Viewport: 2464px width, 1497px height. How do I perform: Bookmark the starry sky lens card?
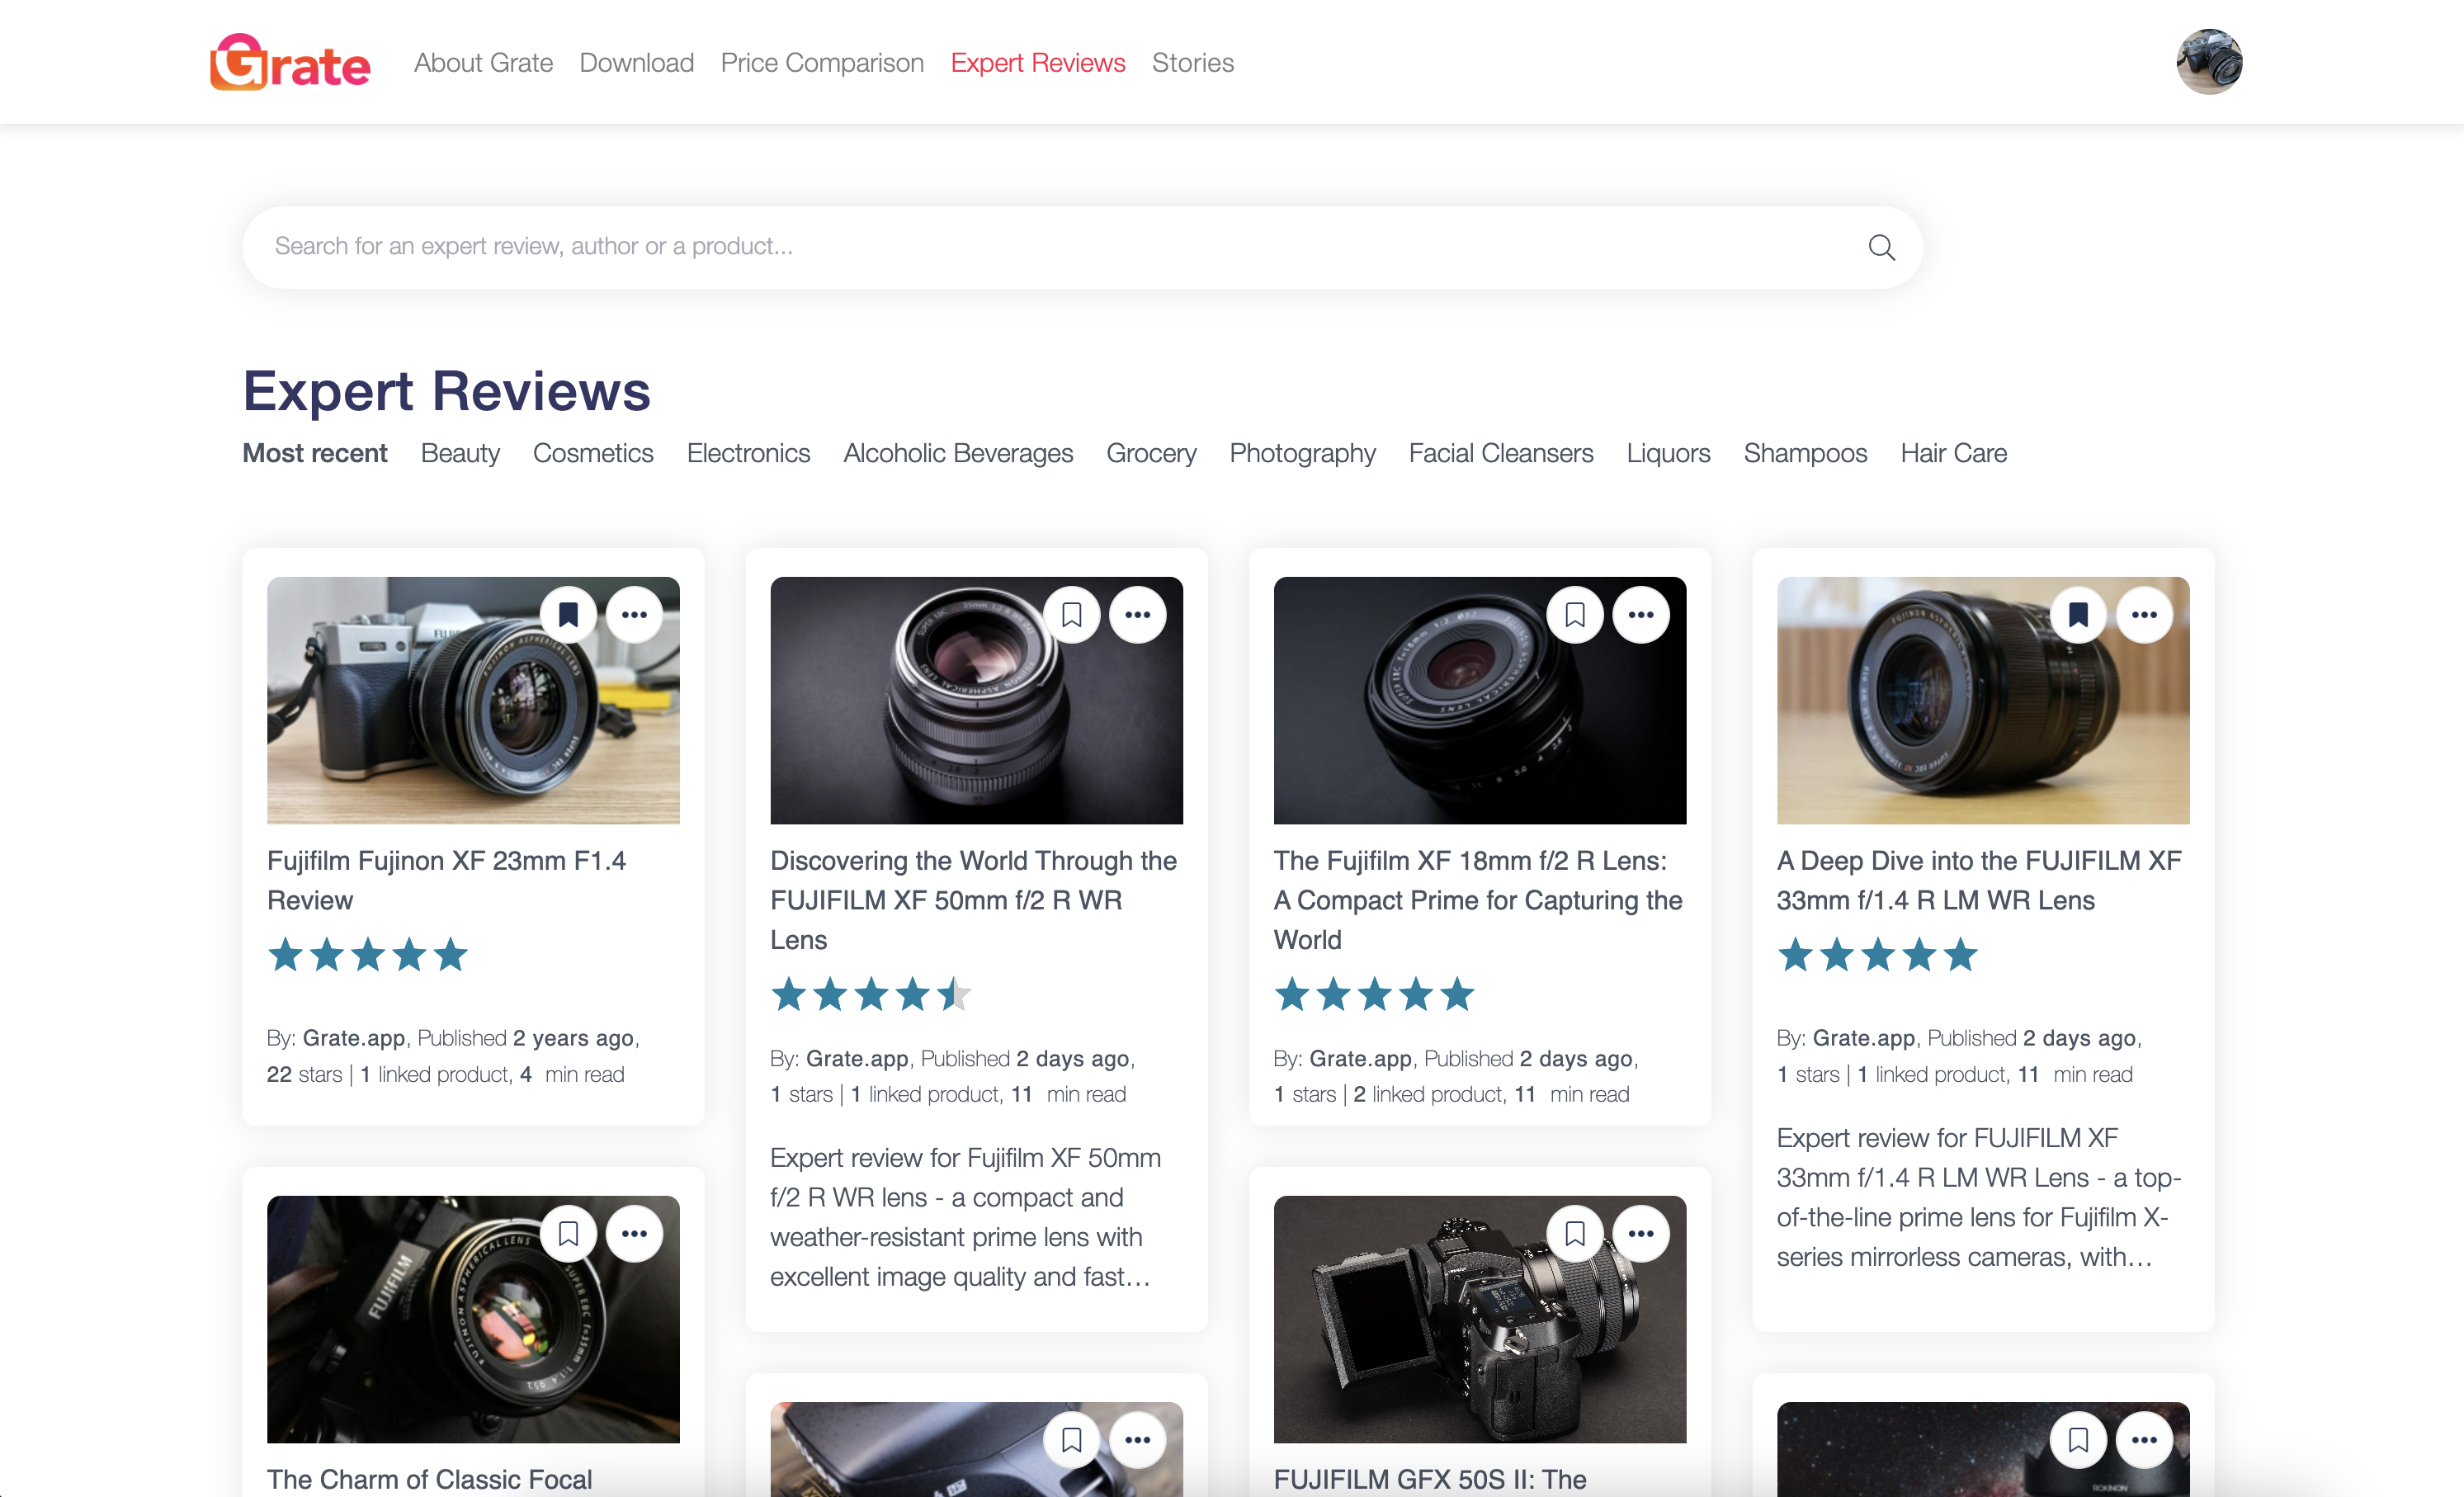tap(2078, 1440)
